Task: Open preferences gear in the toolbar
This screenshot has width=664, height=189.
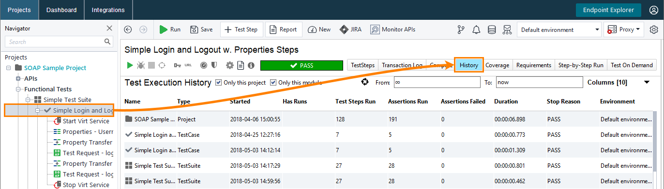Action: (x=654, y=29)
